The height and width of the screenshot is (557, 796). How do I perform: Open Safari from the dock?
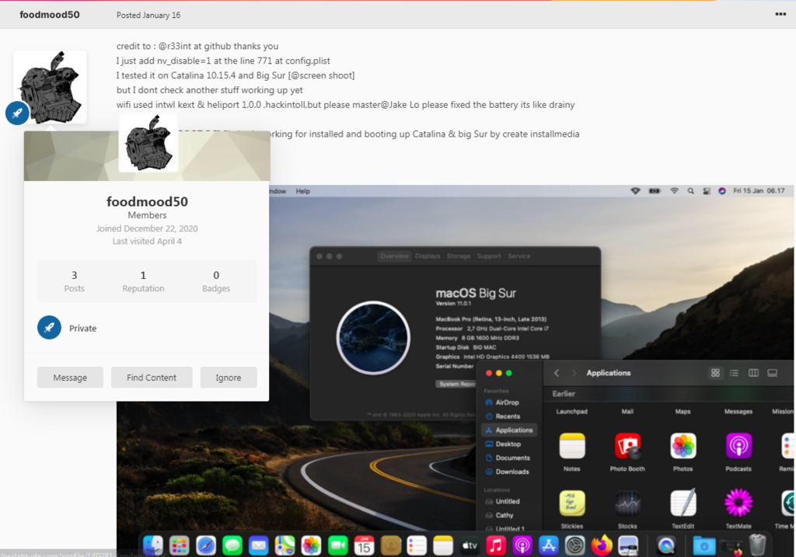[x=206, y=545]
